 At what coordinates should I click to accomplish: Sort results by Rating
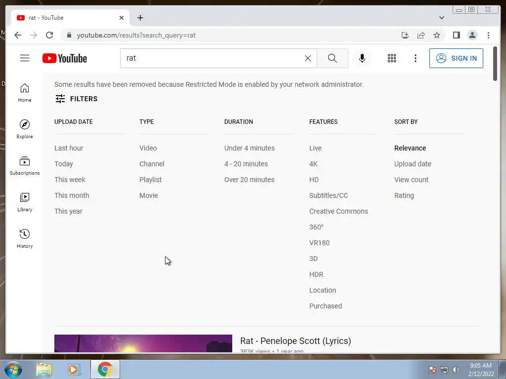404,195
